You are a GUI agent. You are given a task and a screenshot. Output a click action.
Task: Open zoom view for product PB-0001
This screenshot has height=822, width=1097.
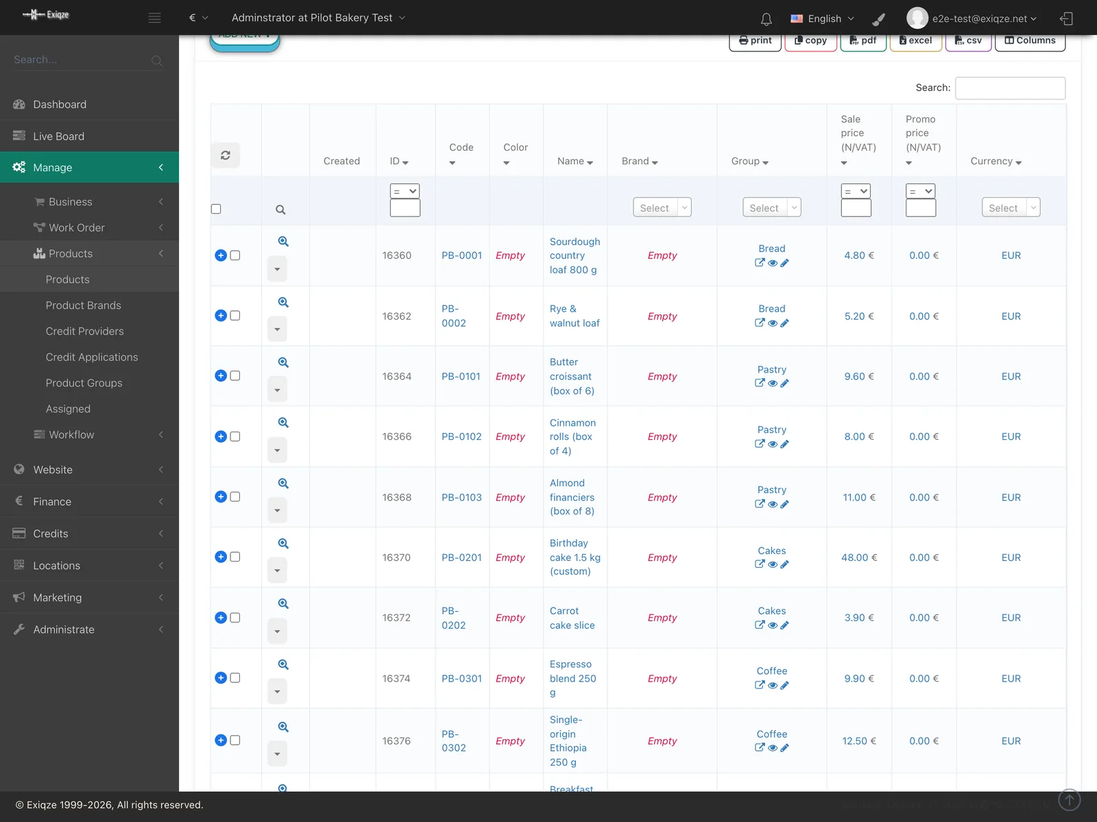pyautogui.click(x=283, y=242)
